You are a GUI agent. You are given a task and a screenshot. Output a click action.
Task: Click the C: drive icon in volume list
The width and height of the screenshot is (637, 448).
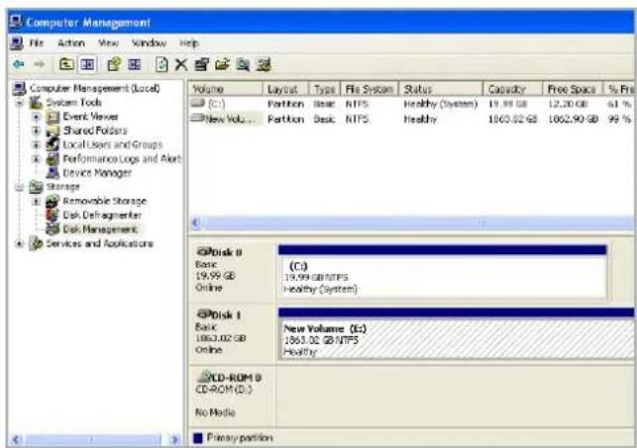(x=198, y=104)
